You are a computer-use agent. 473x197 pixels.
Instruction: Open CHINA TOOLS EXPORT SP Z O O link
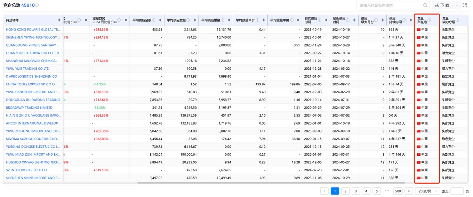tap(30, 84)
